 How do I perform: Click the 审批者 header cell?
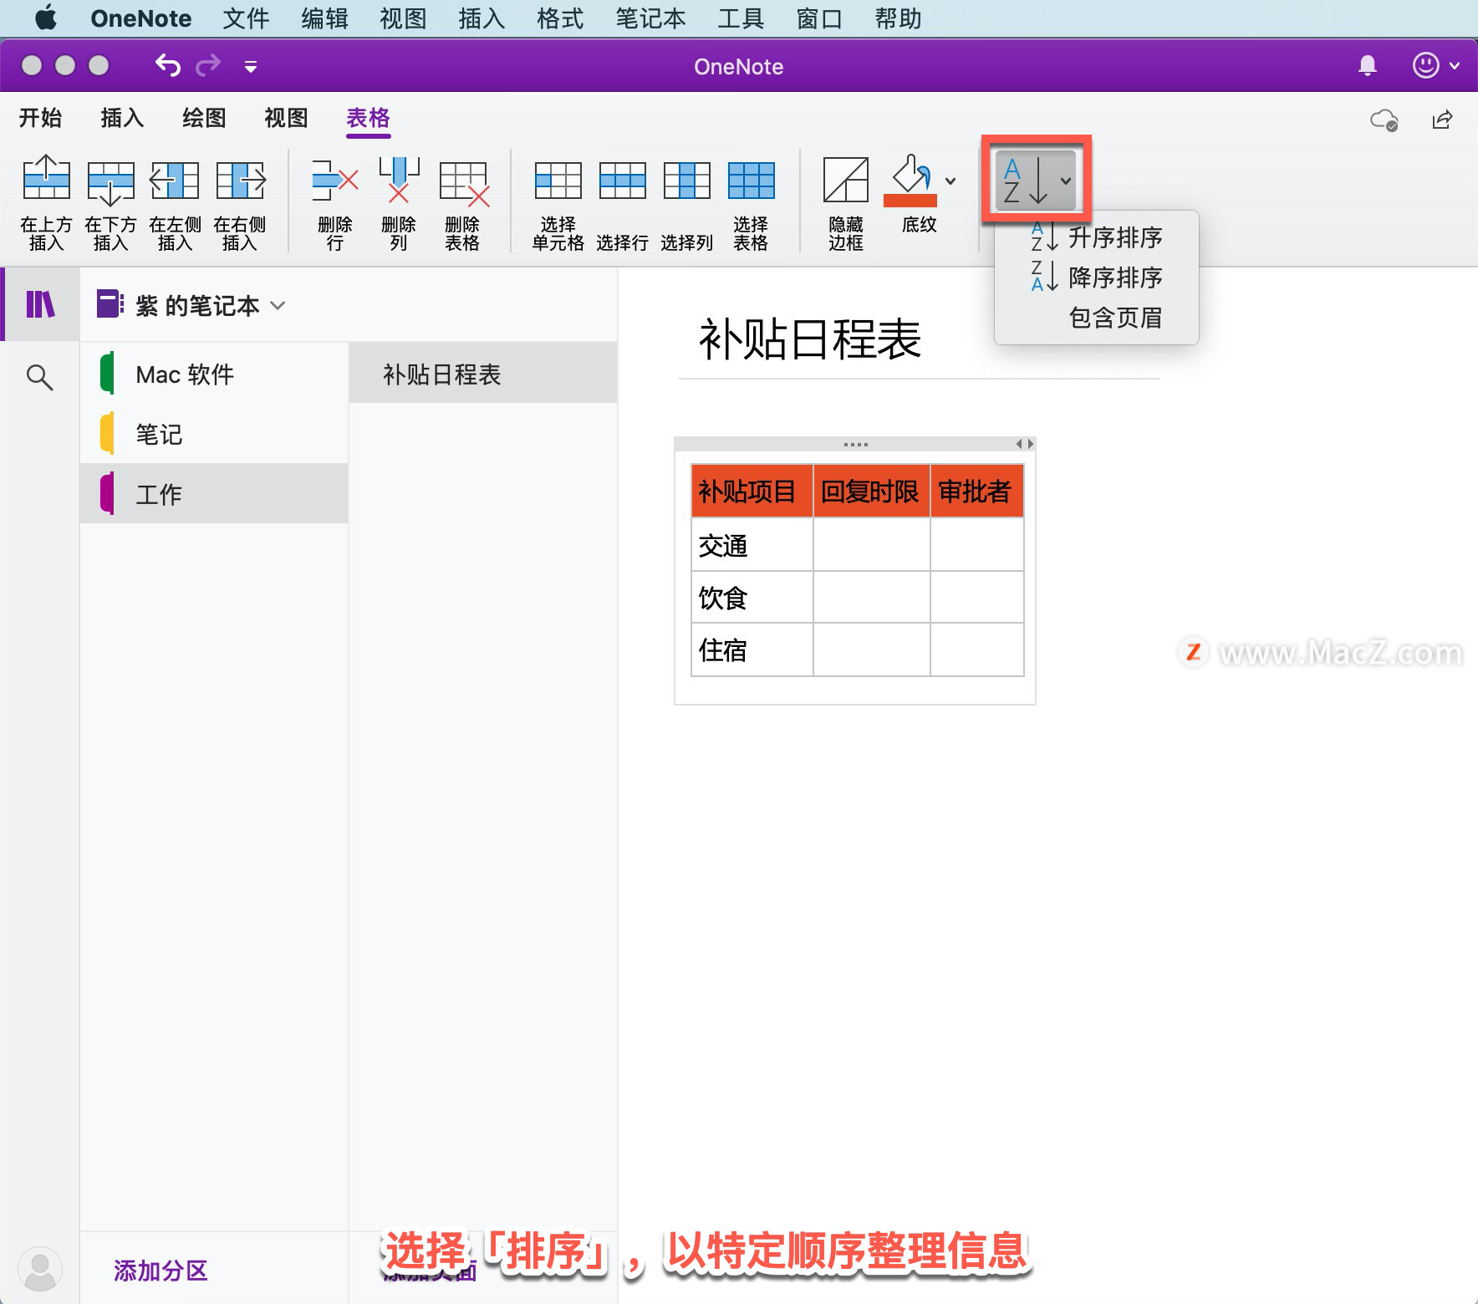click(x=976, y=491)
